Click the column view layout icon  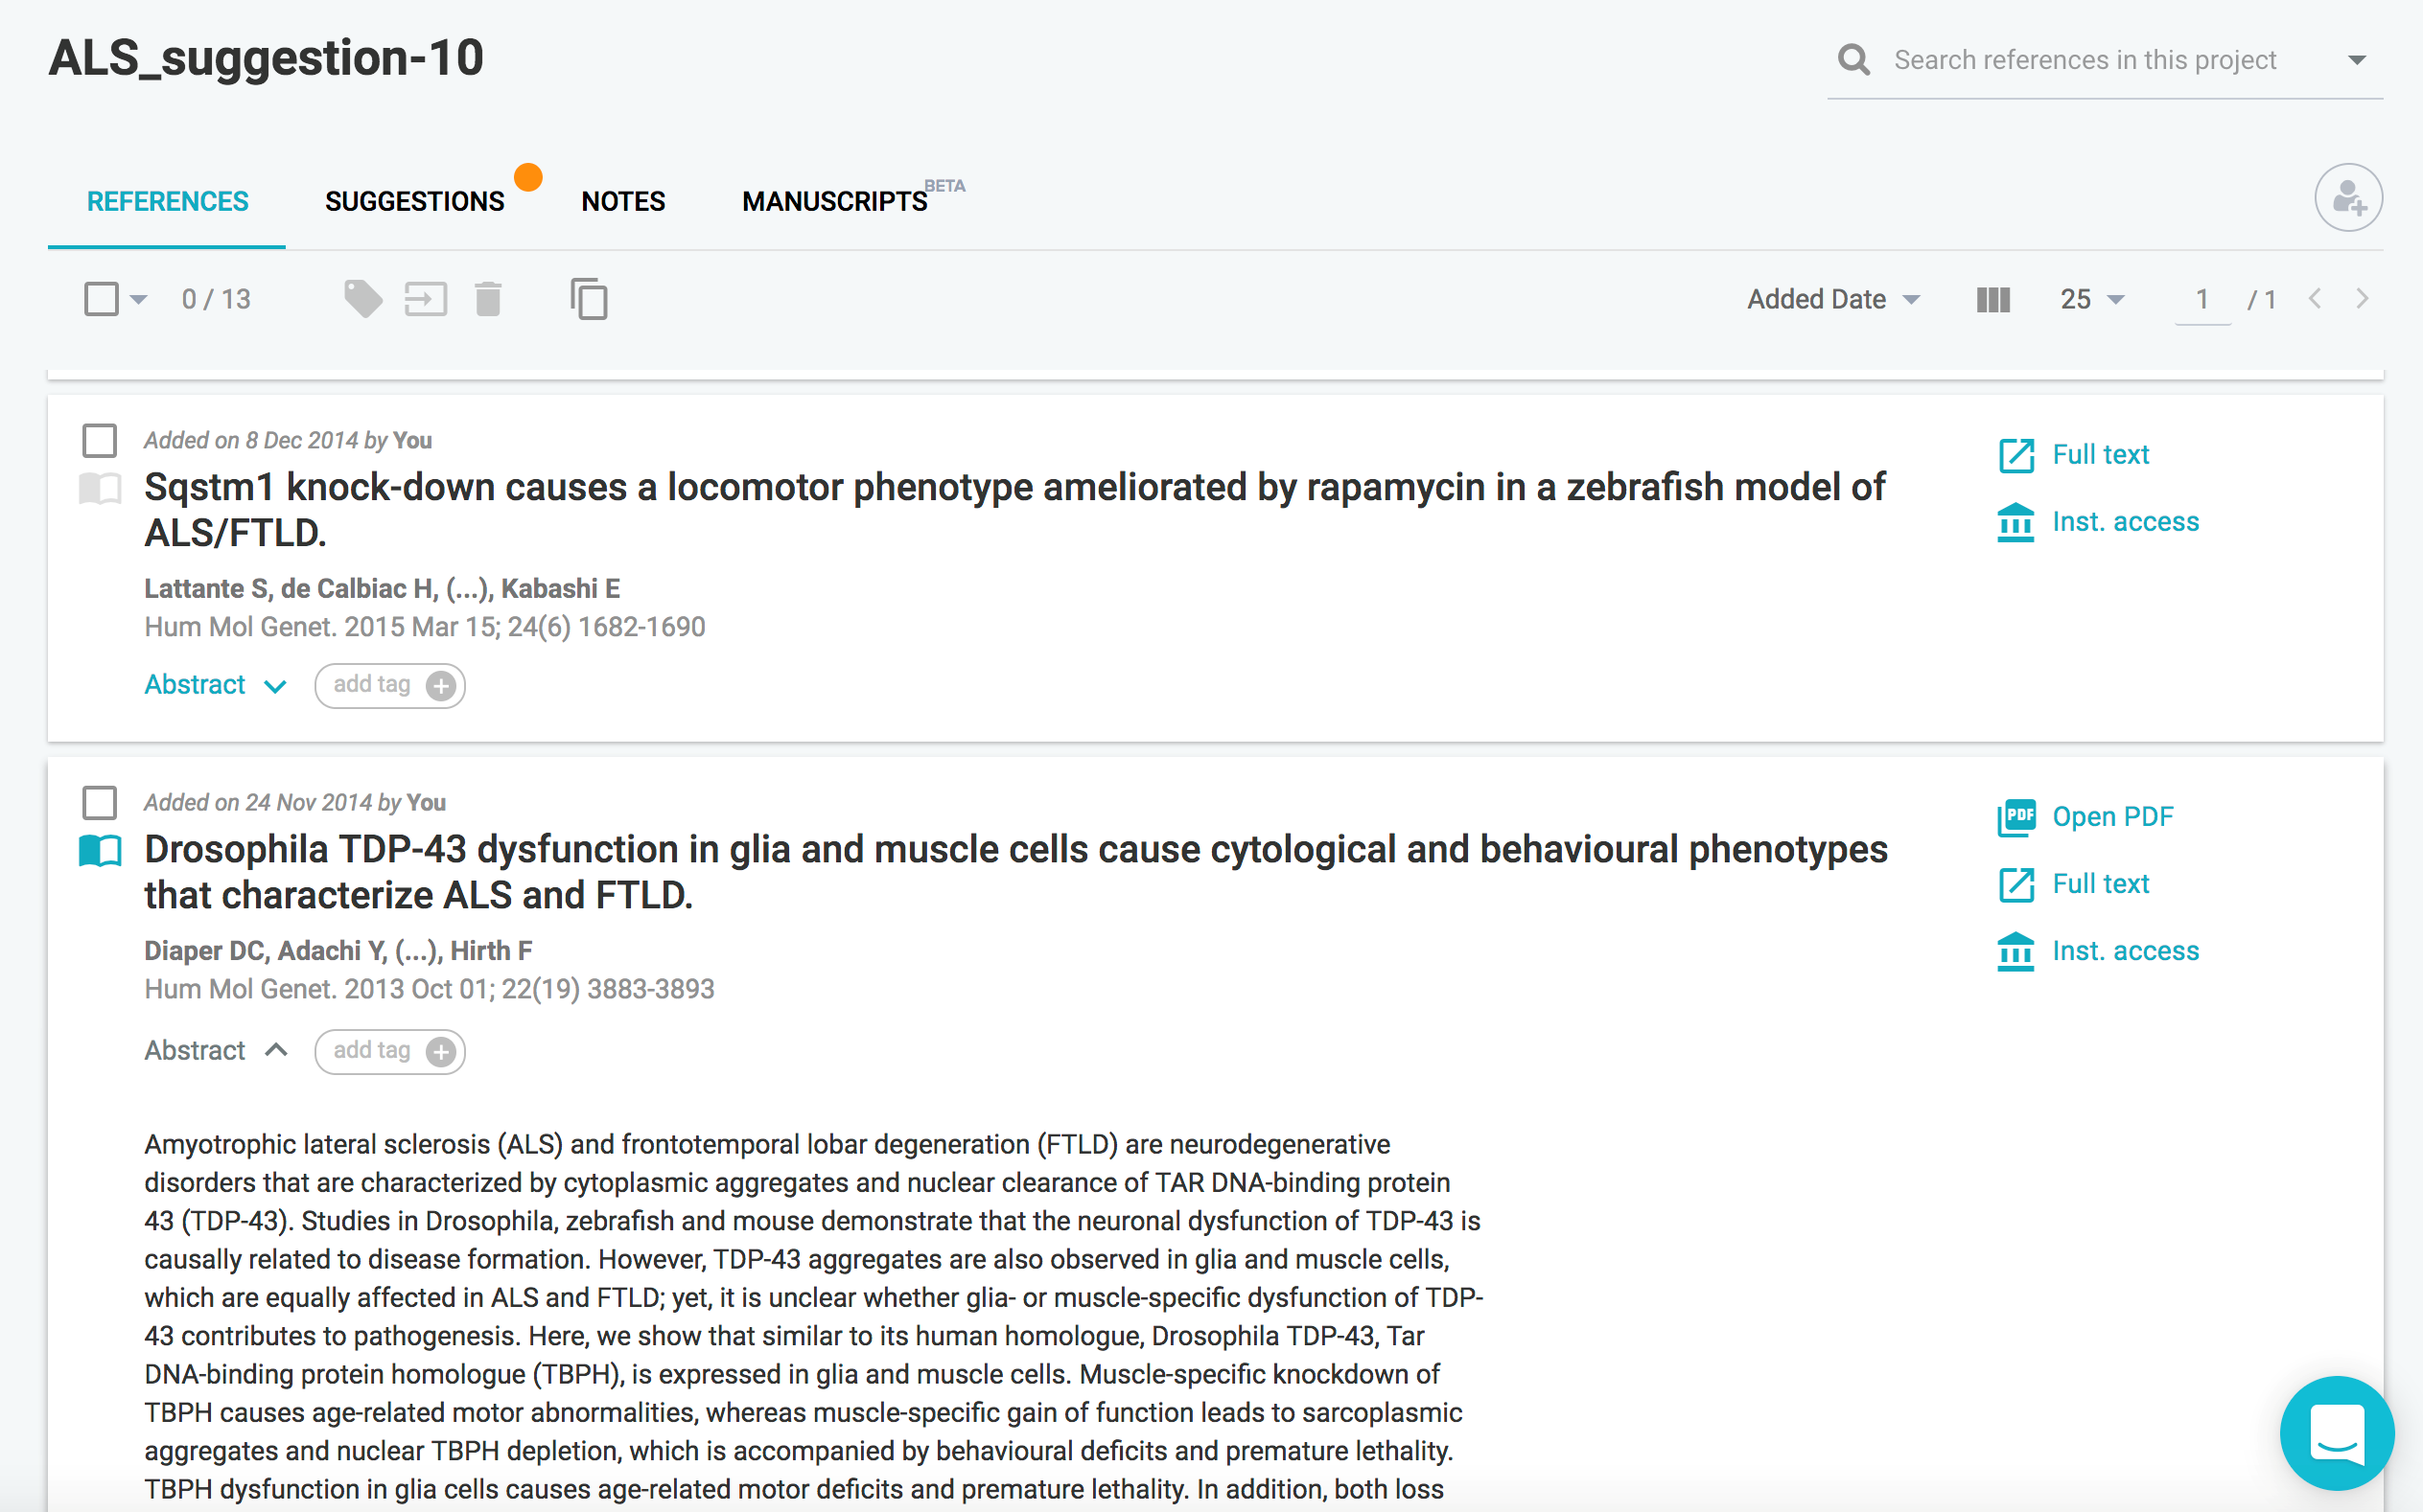(1992, 299)
